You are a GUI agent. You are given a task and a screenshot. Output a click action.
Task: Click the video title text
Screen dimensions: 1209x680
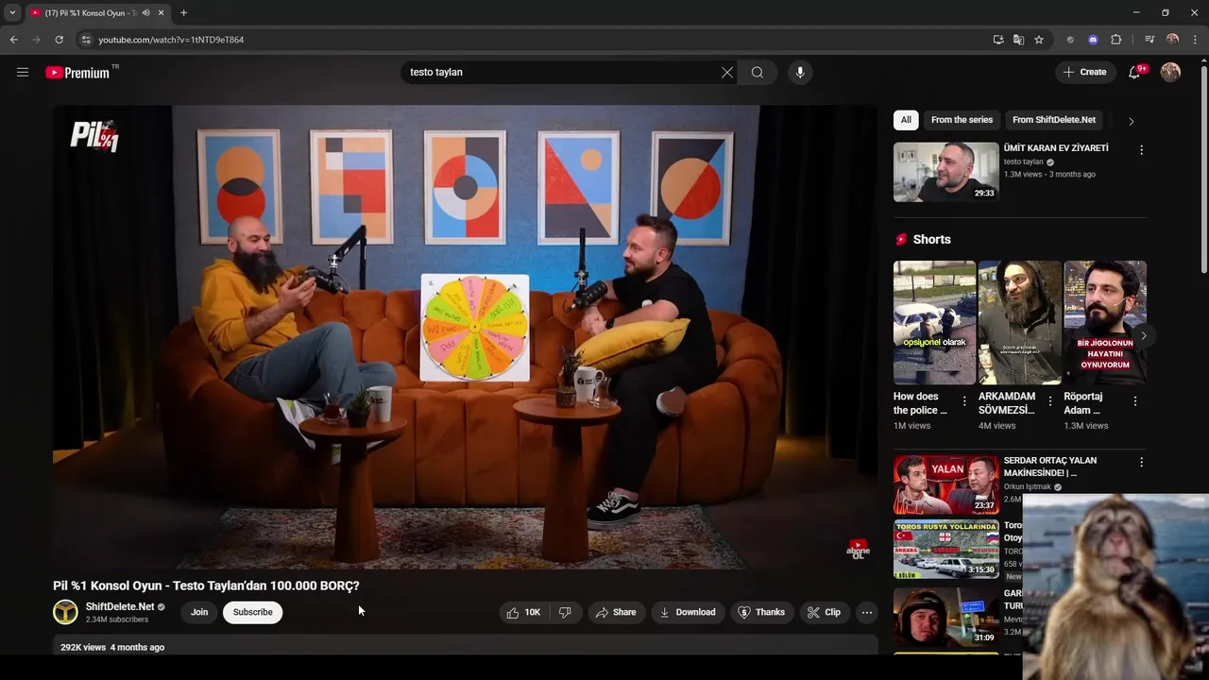tap(206, 586)
